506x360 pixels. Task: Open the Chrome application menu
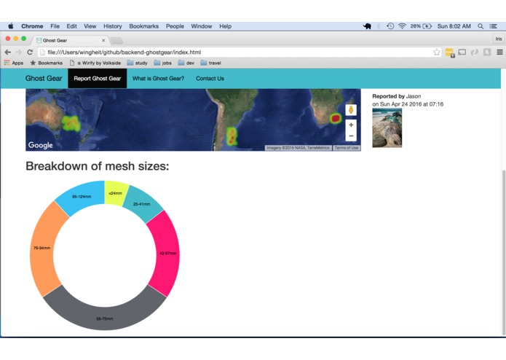coord(32,26)
